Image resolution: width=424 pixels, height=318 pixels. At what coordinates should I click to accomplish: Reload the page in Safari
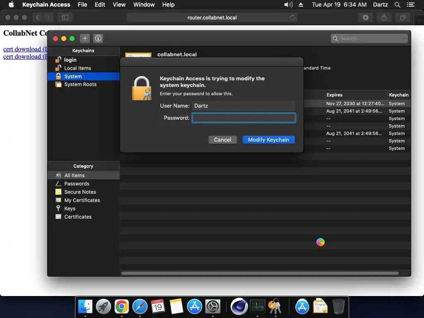(292, 17)
